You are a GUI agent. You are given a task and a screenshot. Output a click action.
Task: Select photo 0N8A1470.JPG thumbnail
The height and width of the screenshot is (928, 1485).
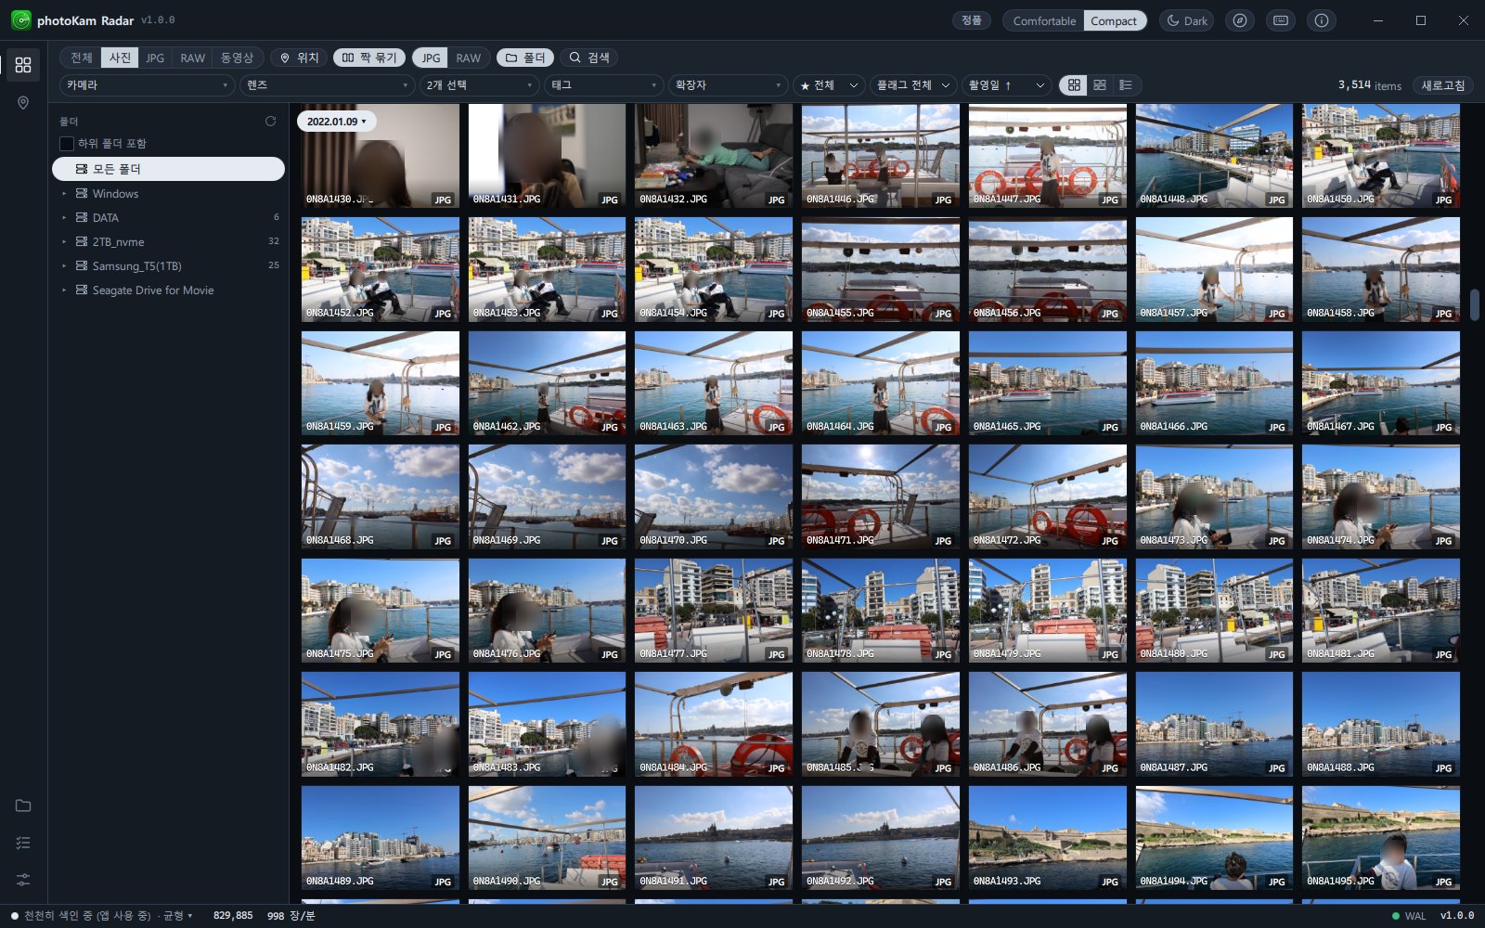pos(714,496)
